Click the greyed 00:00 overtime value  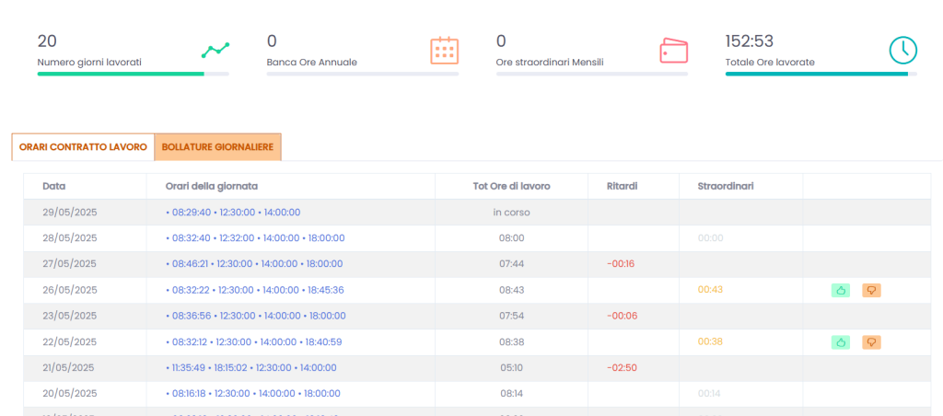click(710, 238)
